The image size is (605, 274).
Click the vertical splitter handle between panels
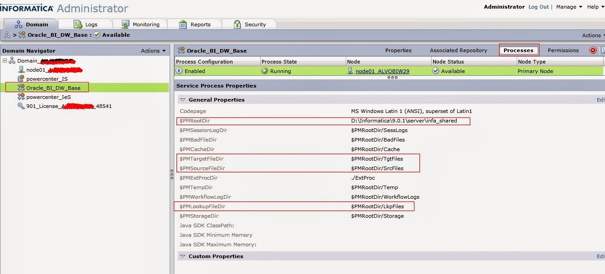click(171, 174)
